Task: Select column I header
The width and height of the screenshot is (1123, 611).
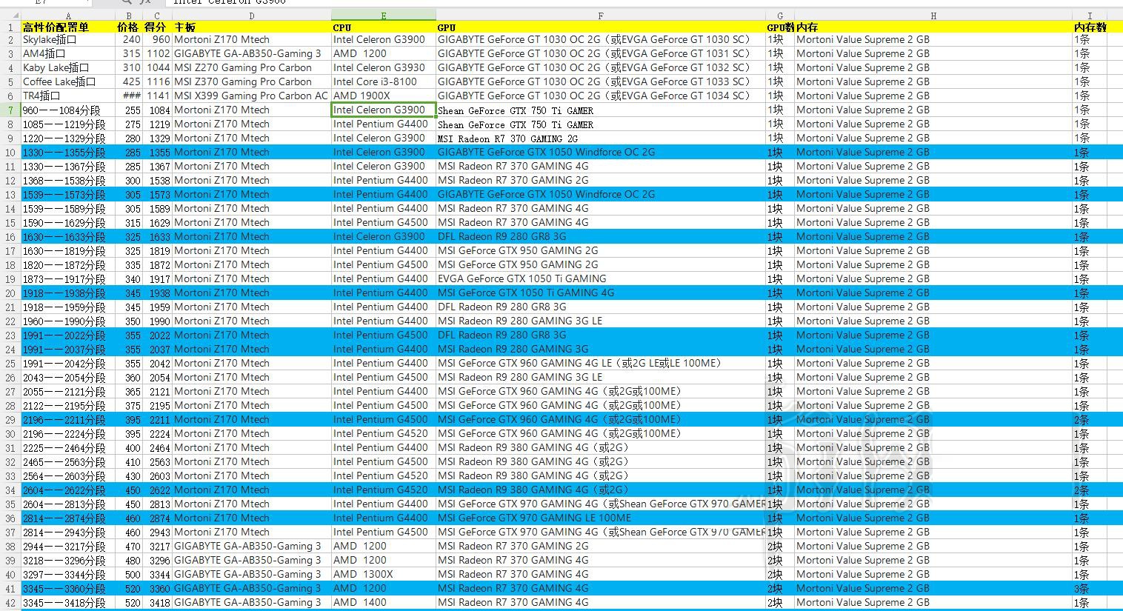Action: point(1090,16)
